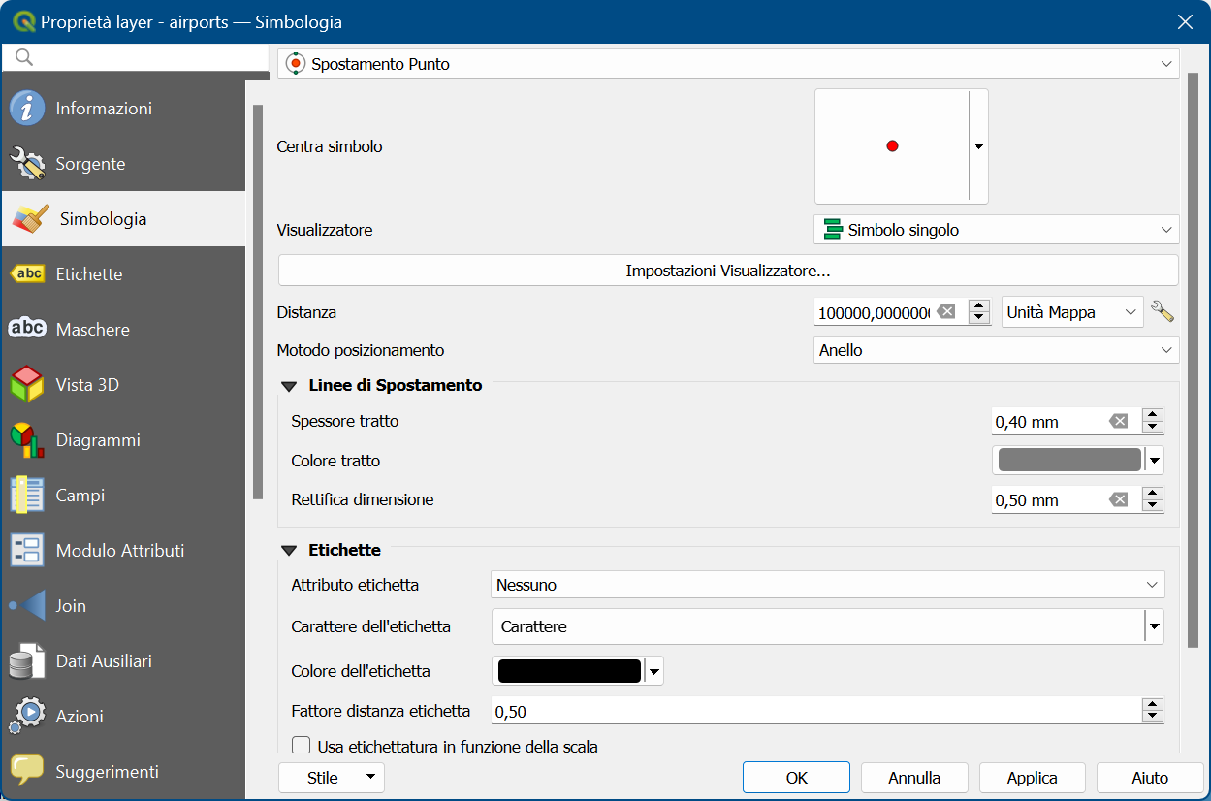
Task: Close the Proprietà layer dialog
Action: tap(1185, 21)
